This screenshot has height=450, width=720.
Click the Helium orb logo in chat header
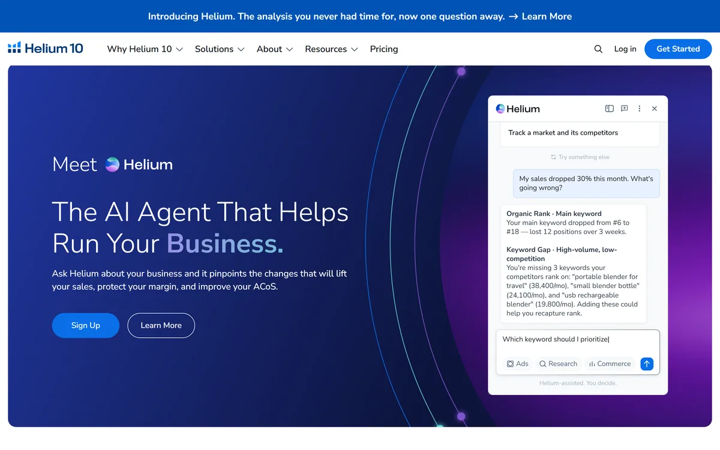[500, 109]
